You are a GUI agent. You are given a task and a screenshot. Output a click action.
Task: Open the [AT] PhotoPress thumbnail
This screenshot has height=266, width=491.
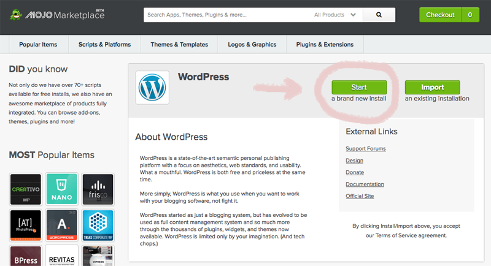coord(26,226)
